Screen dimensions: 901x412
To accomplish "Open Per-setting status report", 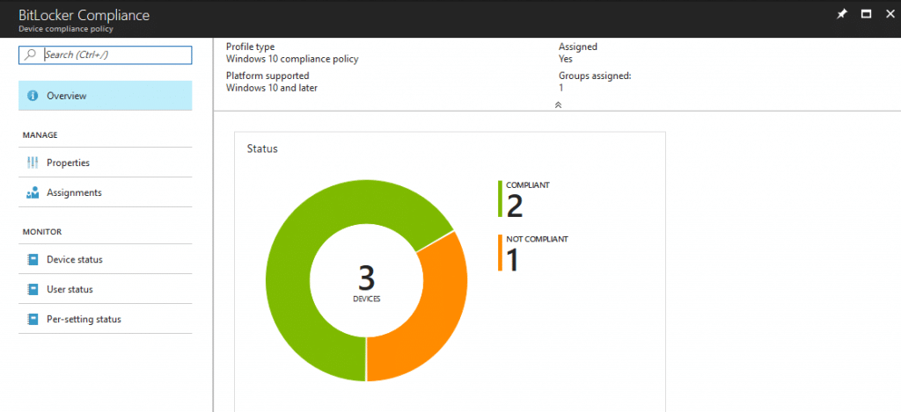I will coord(106,319).
